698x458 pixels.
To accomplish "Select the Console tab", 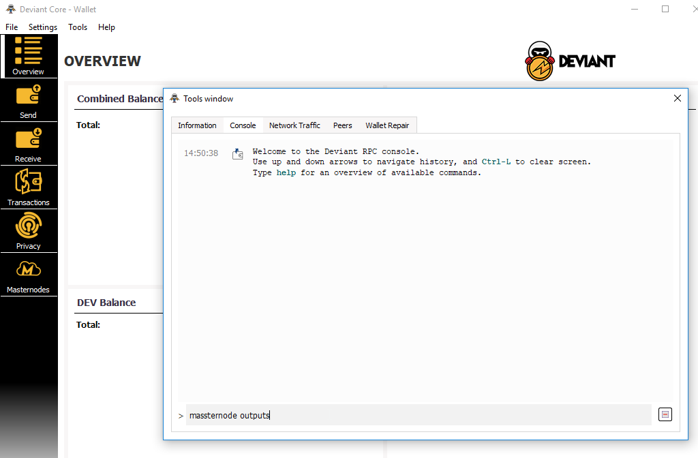I will click(x=243, y=125).
